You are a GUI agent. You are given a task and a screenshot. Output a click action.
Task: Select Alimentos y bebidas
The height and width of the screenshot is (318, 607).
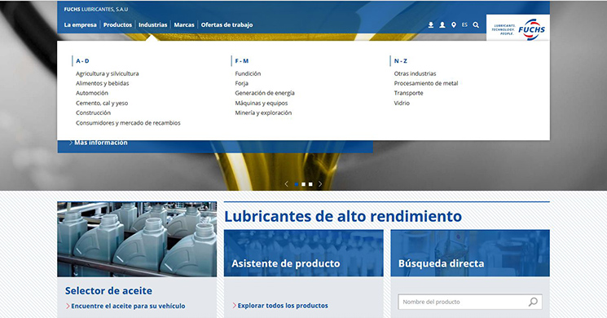pyautogui.click(x=102, y=83)
